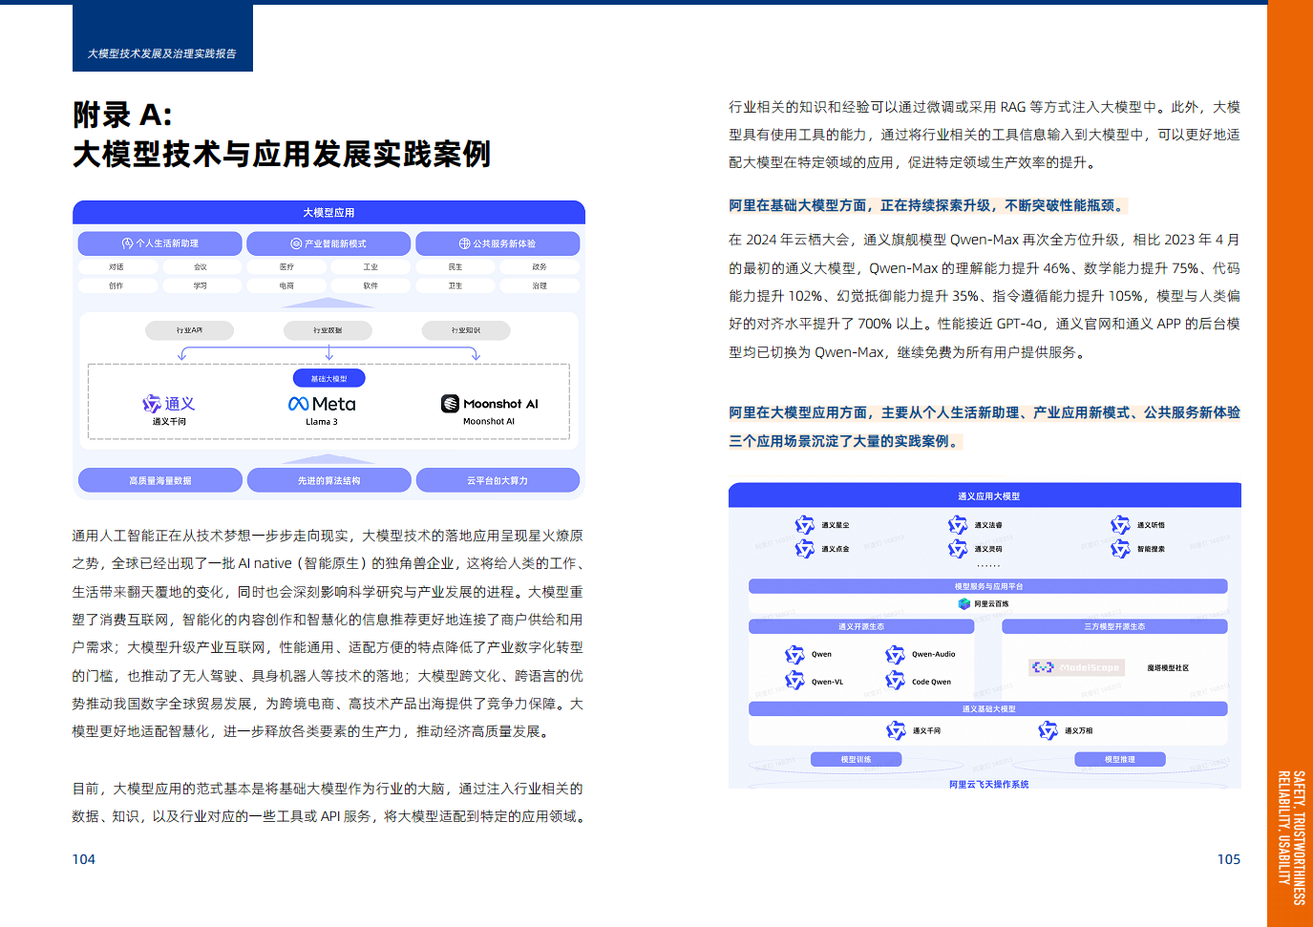Click the 通义开源生态 section header
Image resolution: width=1313 pixels, height=927 pixels.
coord(861,626)
